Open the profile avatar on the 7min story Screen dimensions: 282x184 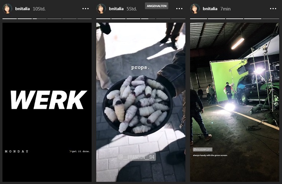coord(195,9)
